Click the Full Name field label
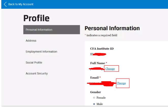168x107 pixels. pos(97,63)
